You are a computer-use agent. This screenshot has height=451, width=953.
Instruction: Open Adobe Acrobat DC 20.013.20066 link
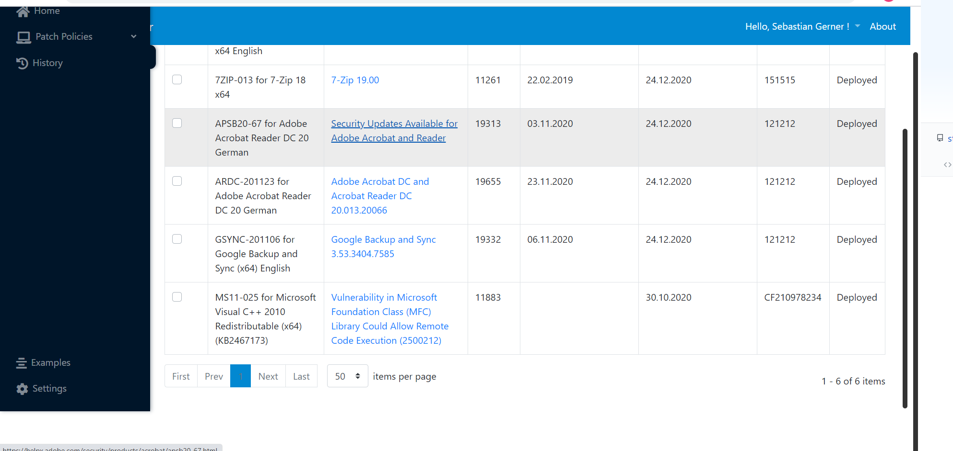tap(380, 196)
